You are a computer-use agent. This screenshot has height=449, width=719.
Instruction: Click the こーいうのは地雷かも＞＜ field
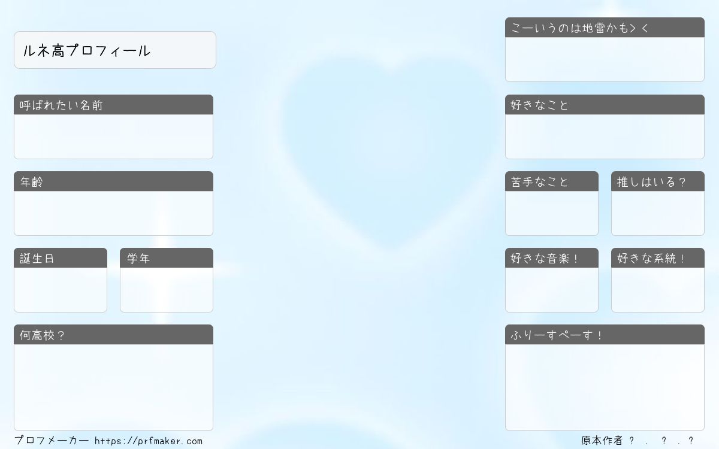tap(605, 59)
